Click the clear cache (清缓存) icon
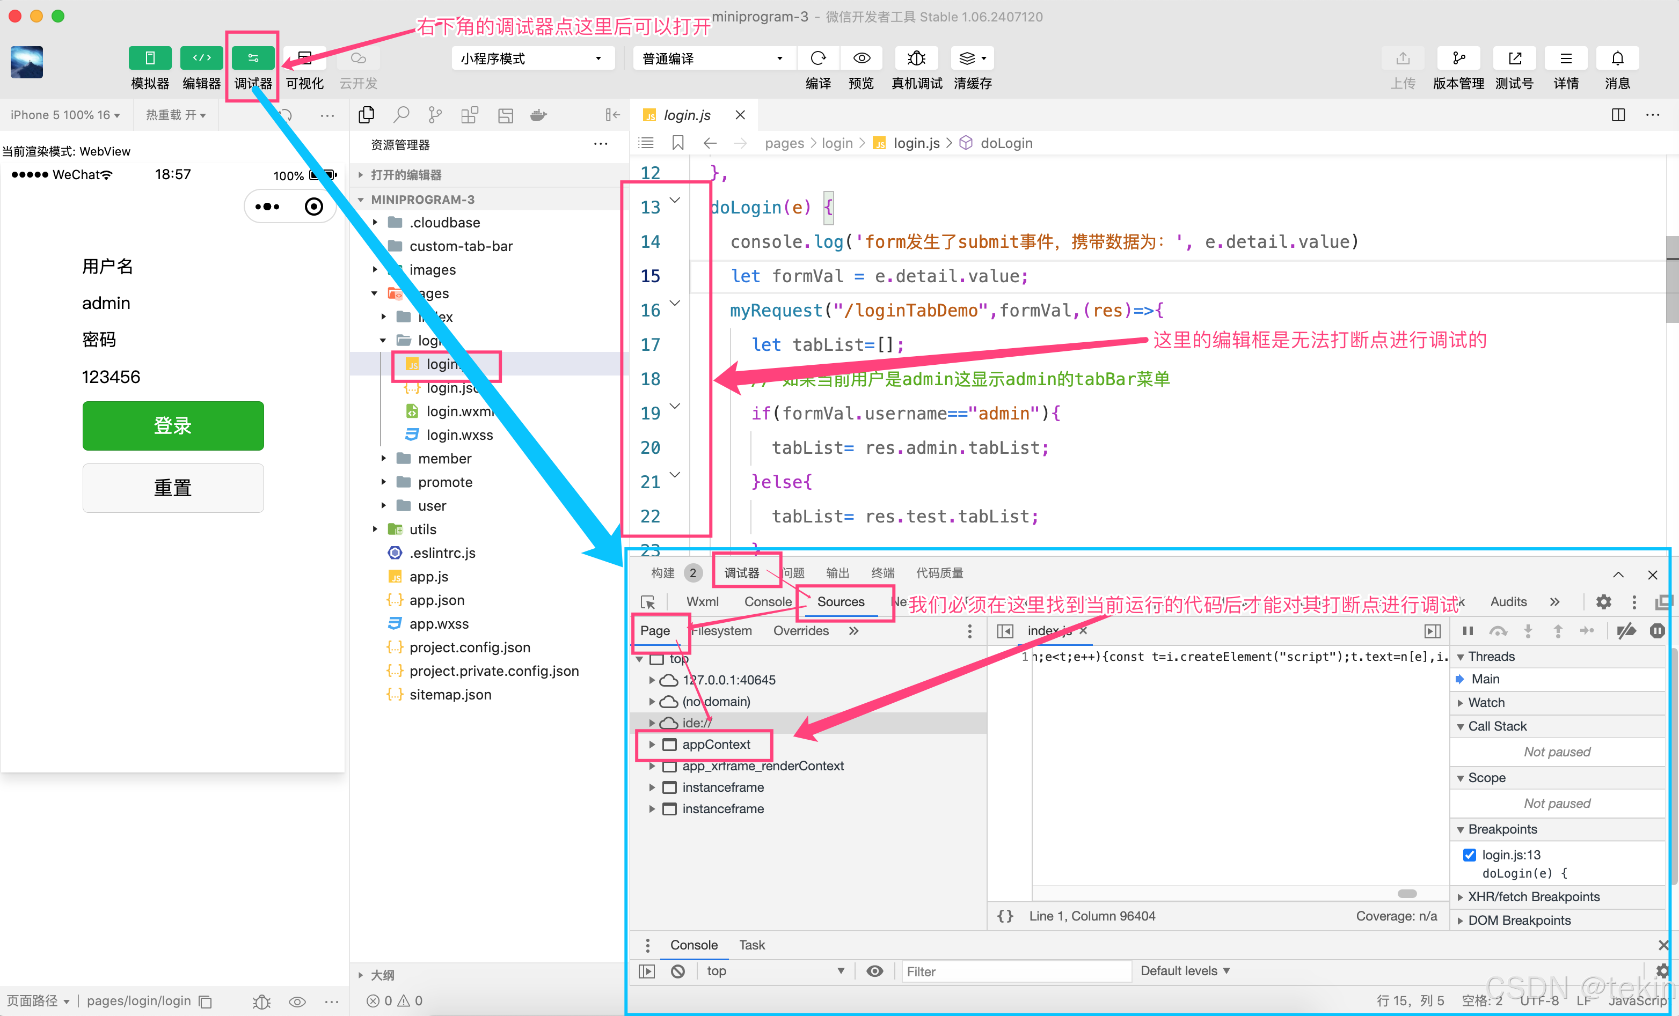This screenshot has width=1679, height=1016. coord(973,58)
